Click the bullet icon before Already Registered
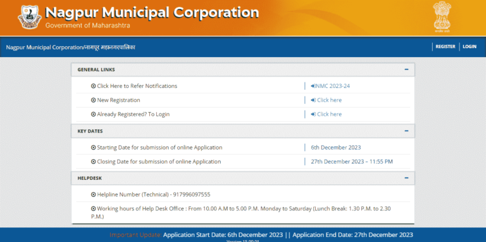Image resolution: width=486 pixels, height=242 pixels. coord(93,114)
